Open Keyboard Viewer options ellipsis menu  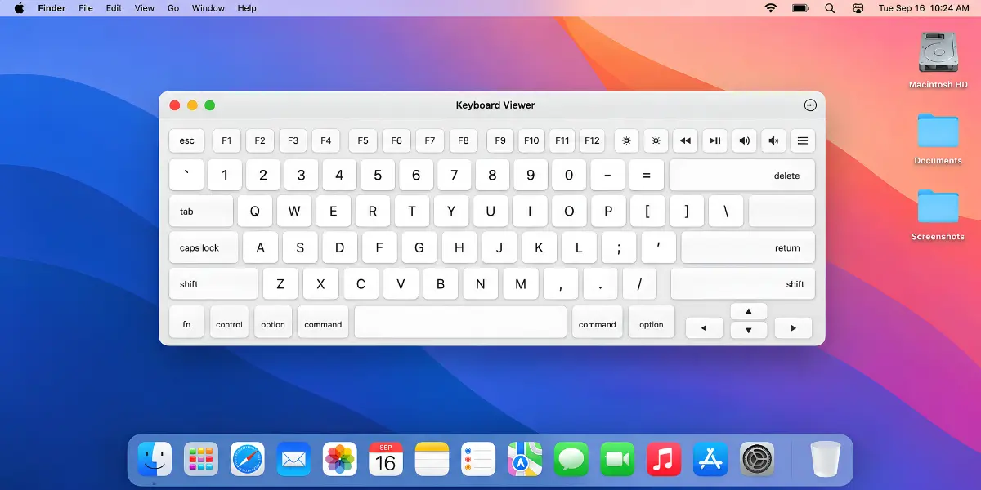tap(810, 105)
